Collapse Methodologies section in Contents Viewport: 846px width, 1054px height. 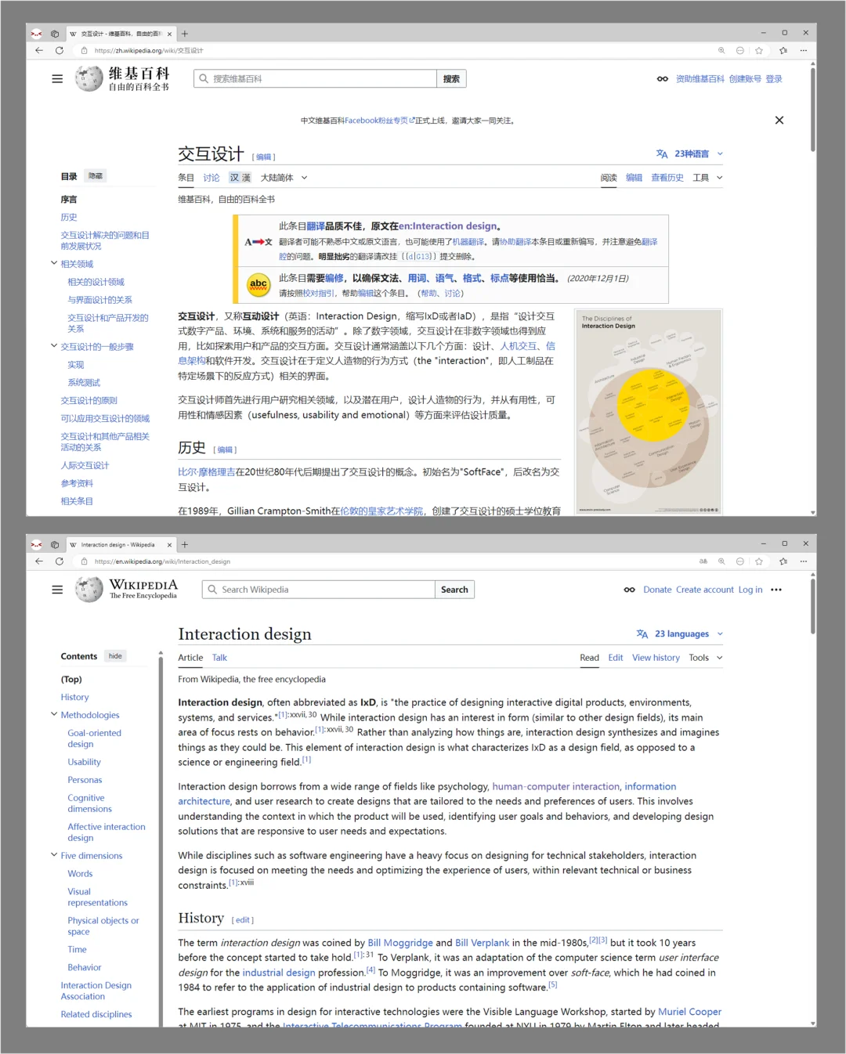tap(54, 714)
